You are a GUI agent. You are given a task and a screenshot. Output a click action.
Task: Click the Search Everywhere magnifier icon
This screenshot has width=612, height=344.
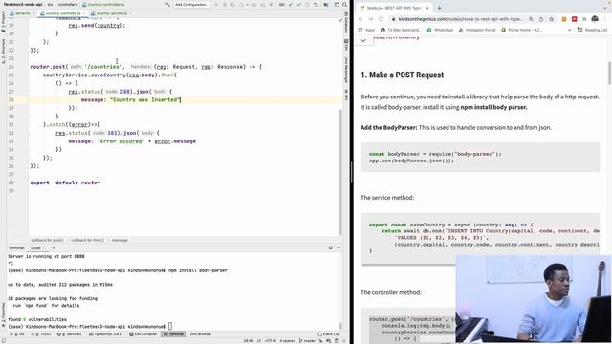(344, 4)
